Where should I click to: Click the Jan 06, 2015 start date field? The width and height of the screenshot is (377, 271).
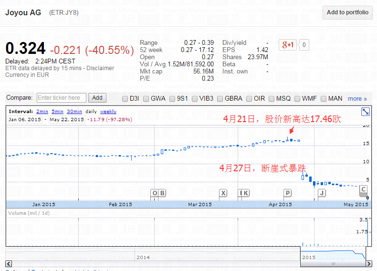pyautogui.click(x=25, y=119)
